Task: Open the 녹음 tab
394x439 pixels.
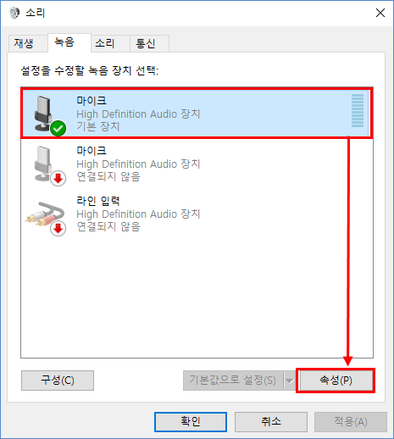Action: tap(64, 42)
